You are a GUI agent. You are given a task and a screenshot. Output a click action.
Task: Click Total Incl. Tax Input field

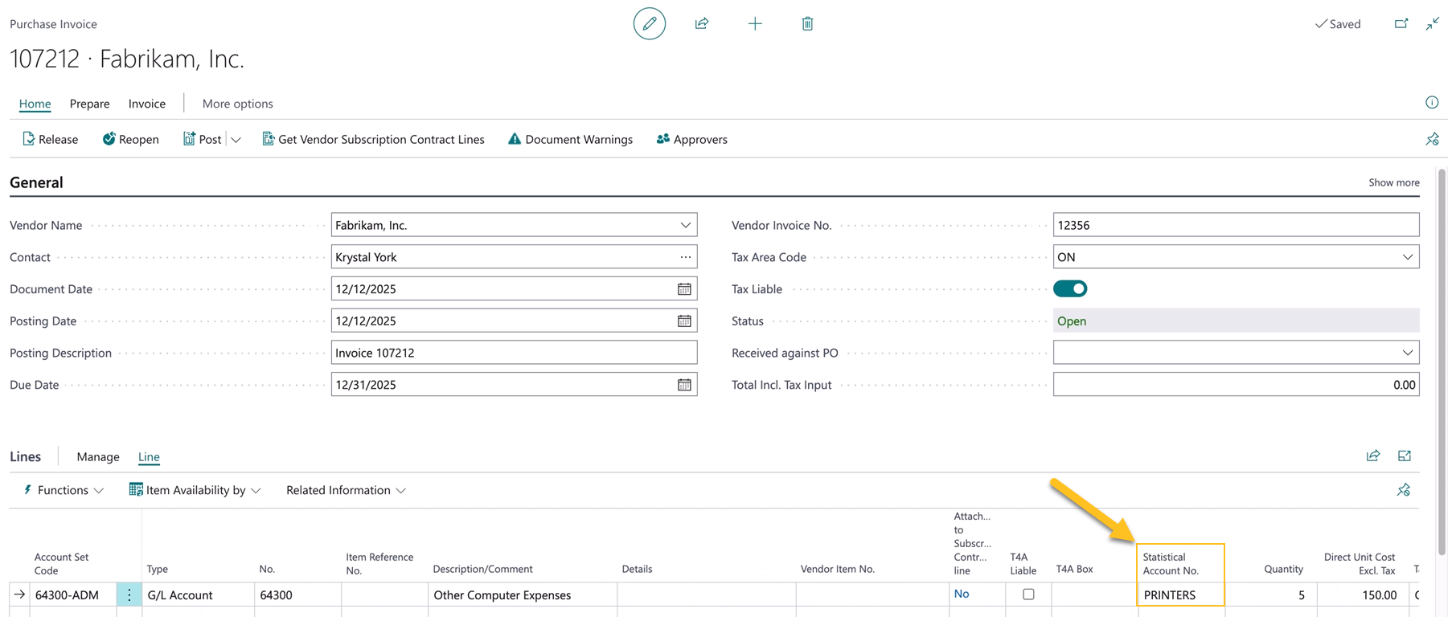1236,385
